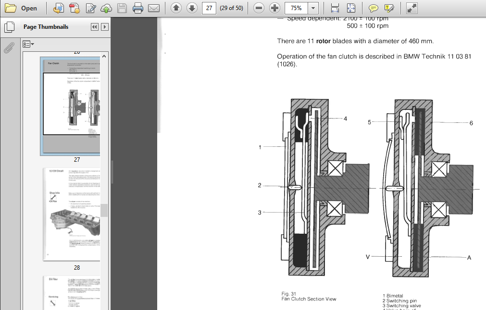Screen dimensions: 486x310
Task: Select the page 27 thumbnail
Action: (x=70, y=106)
